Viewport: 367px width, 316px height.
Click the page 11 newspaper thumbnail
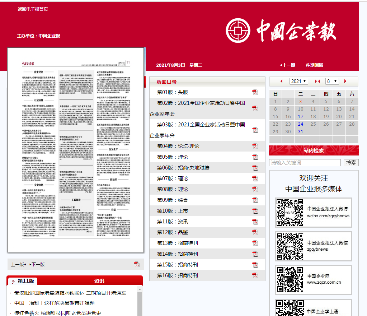76,150
